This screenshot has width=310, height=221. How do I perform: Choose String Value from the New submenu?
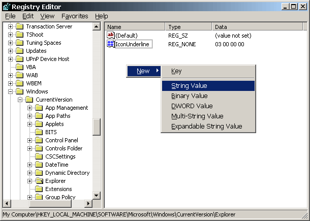click(x=189, y=86)
